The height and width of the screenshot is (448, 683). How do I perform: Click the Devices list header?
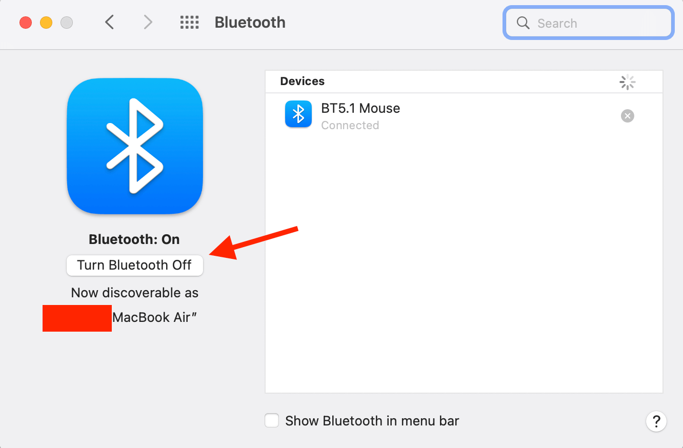(302, 81)
